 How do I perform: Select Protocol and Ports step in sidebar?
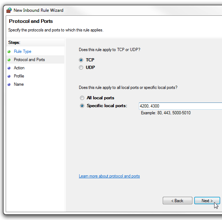point(29,60)
